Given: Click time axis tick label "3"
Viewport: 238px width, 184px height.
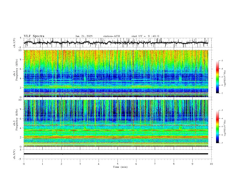Looking at the screenshot, I should point(80,164).
